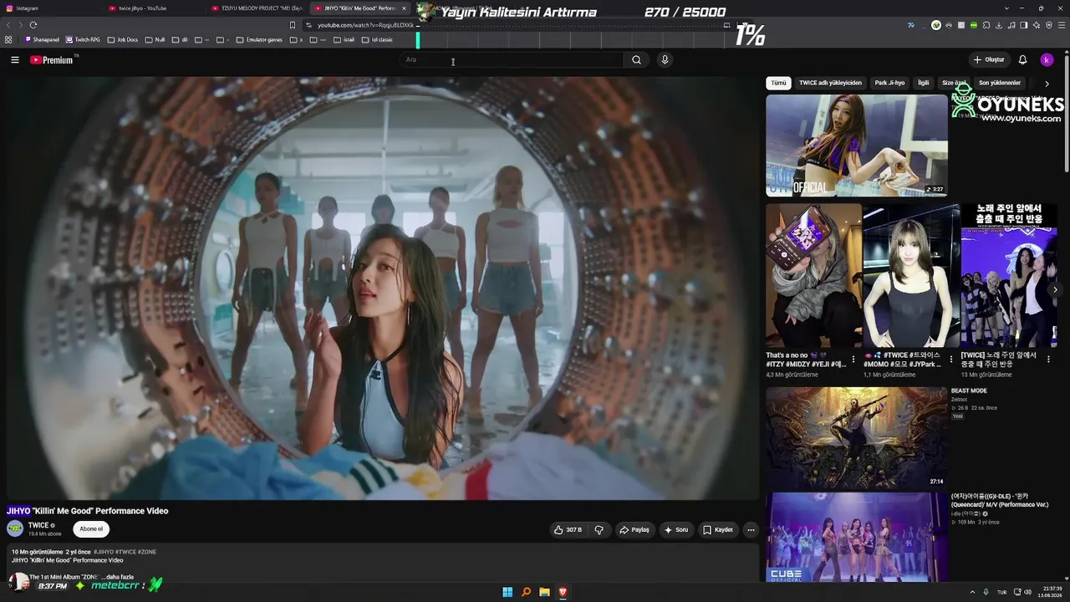The image size is (1070, 602).
Task: Open the TWICE channel avatar
Action: [15, 528]
